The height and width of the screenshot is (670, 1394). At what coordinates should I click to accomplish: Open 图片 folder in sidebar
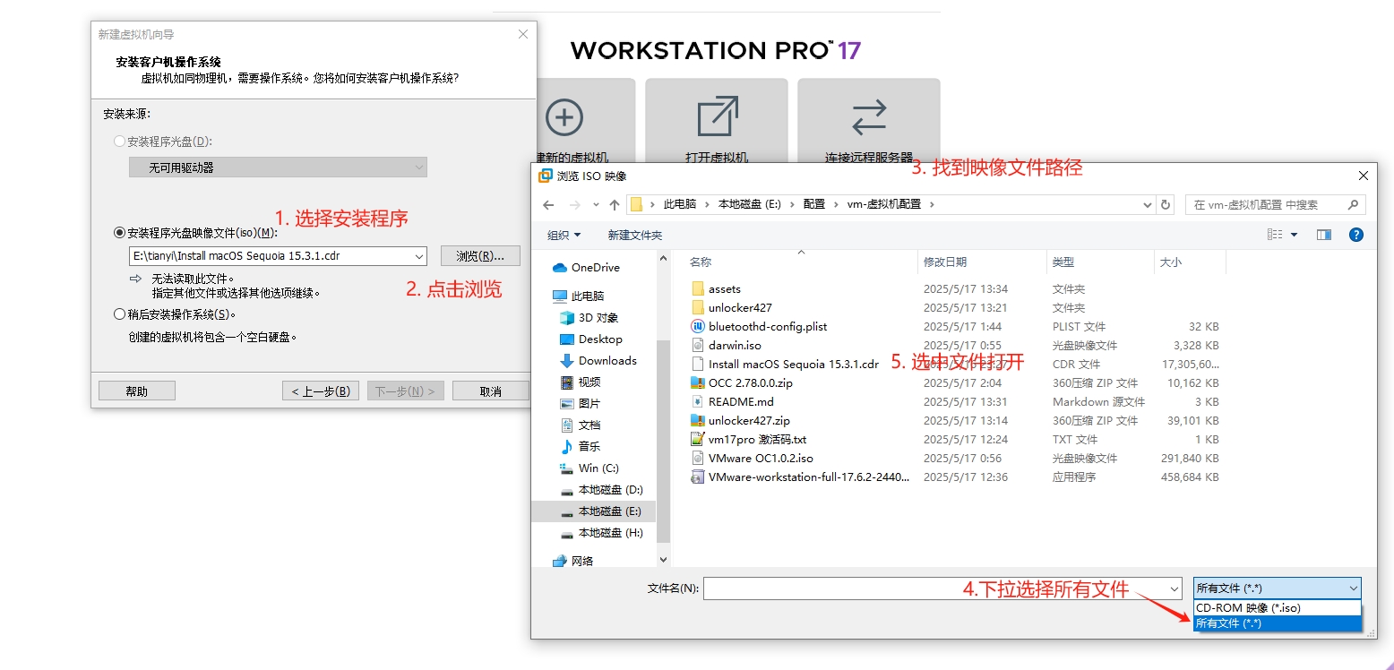tap(580, 403)
